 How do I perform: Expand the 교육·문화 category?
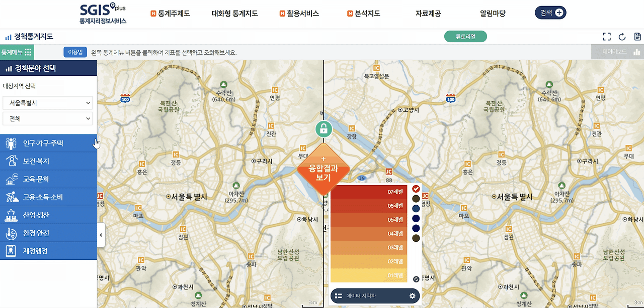tap(48, 179)
